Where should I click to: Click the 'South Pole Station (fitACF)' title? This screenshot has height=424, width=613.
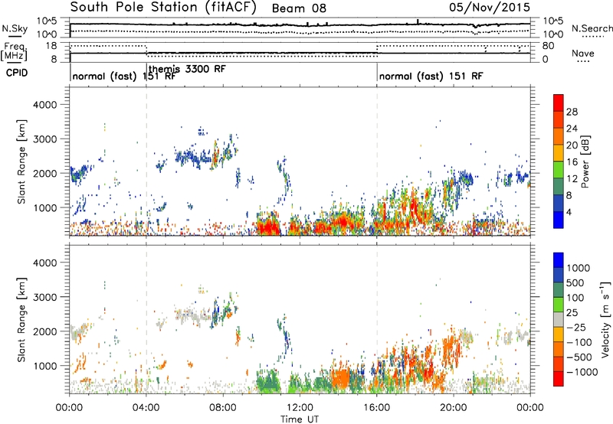coord(163,7)
